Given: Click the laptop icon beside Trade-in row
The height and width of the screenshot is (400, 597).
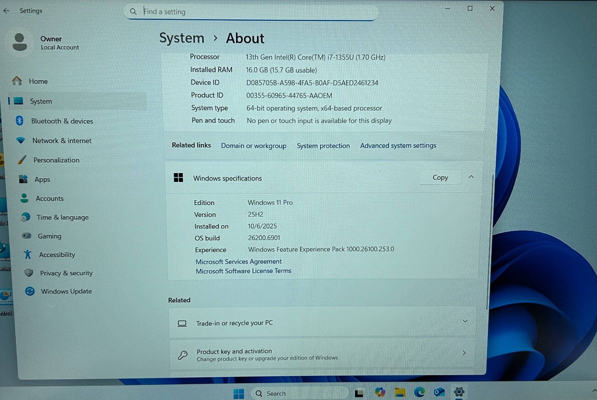Looking at the screenshot, I should [182, 323].
